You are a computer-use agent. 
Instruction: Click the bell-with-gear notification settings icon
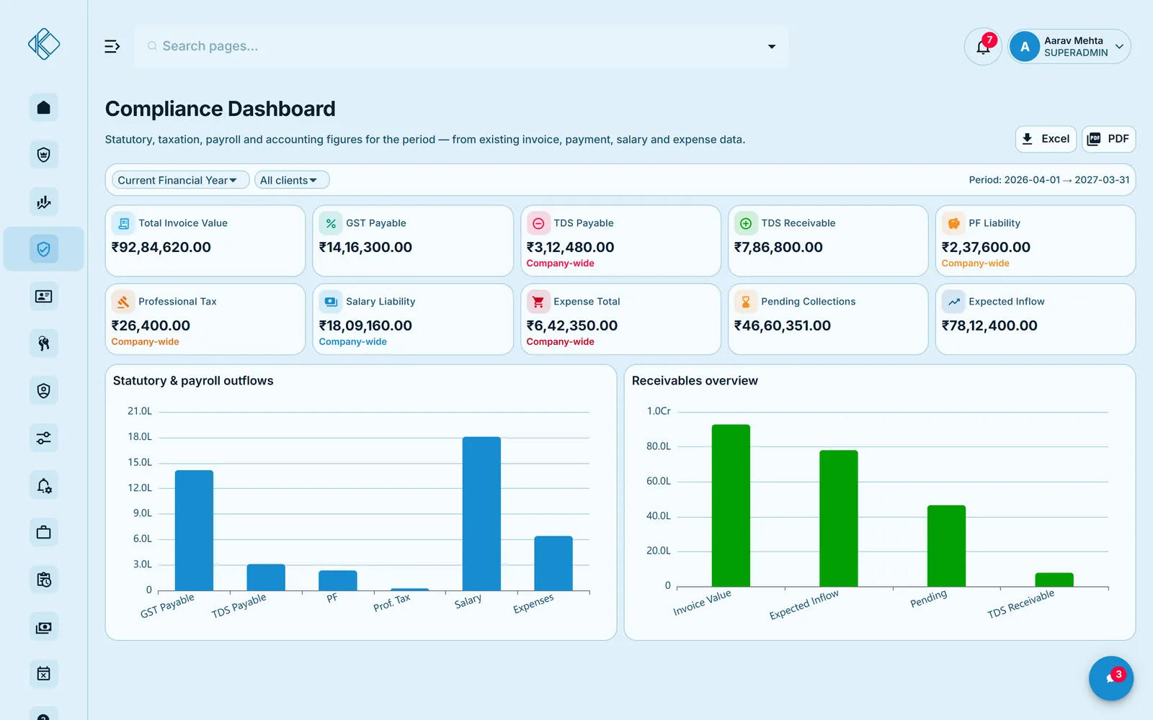[43, 485]
